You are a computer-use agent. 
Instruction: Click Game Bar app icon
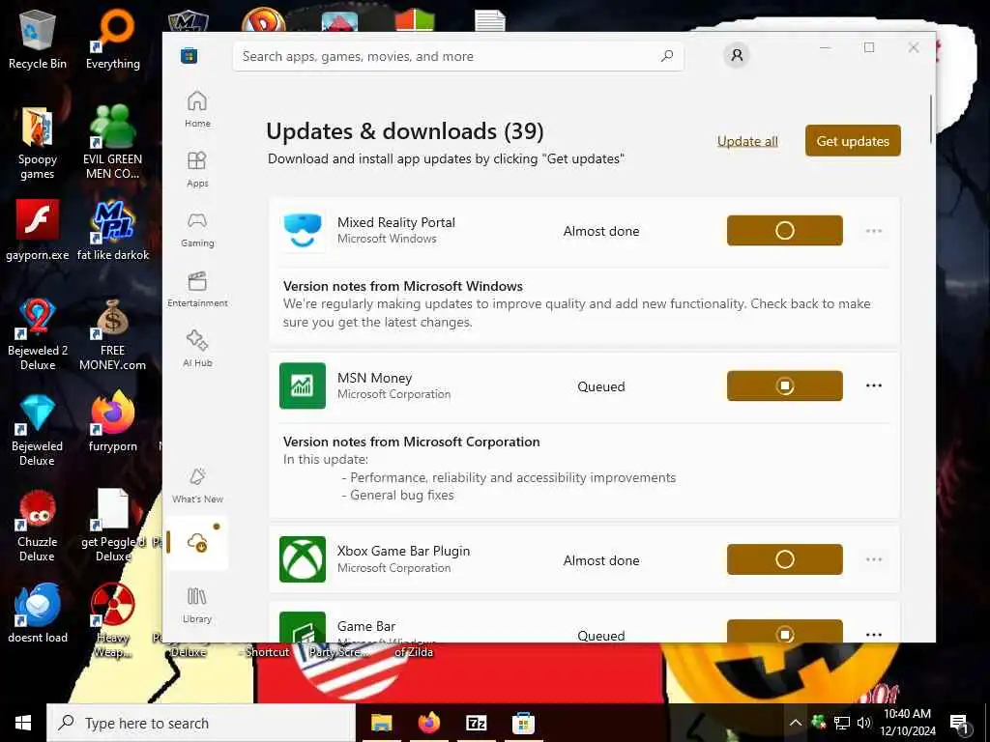tap(303, 627)
